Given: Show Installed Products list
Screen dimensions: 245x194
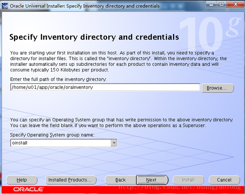Looking at the screenshot, I should coord(71,180).
